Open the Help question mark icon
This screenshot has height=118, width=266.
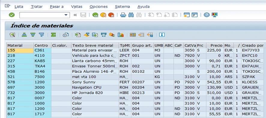click(x=207, y=15)
